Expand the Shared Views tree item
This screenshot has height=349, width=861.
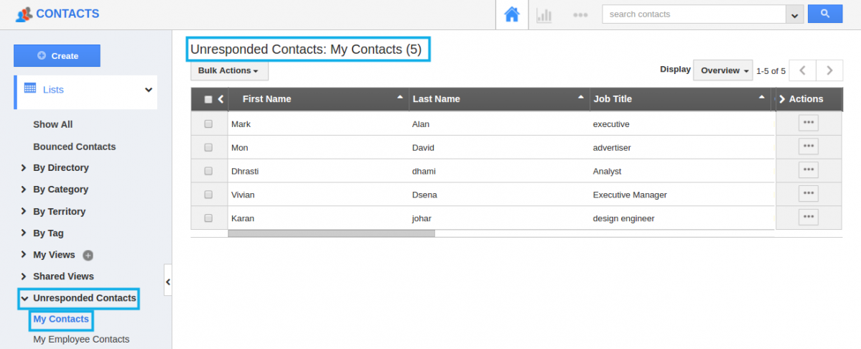24,276
